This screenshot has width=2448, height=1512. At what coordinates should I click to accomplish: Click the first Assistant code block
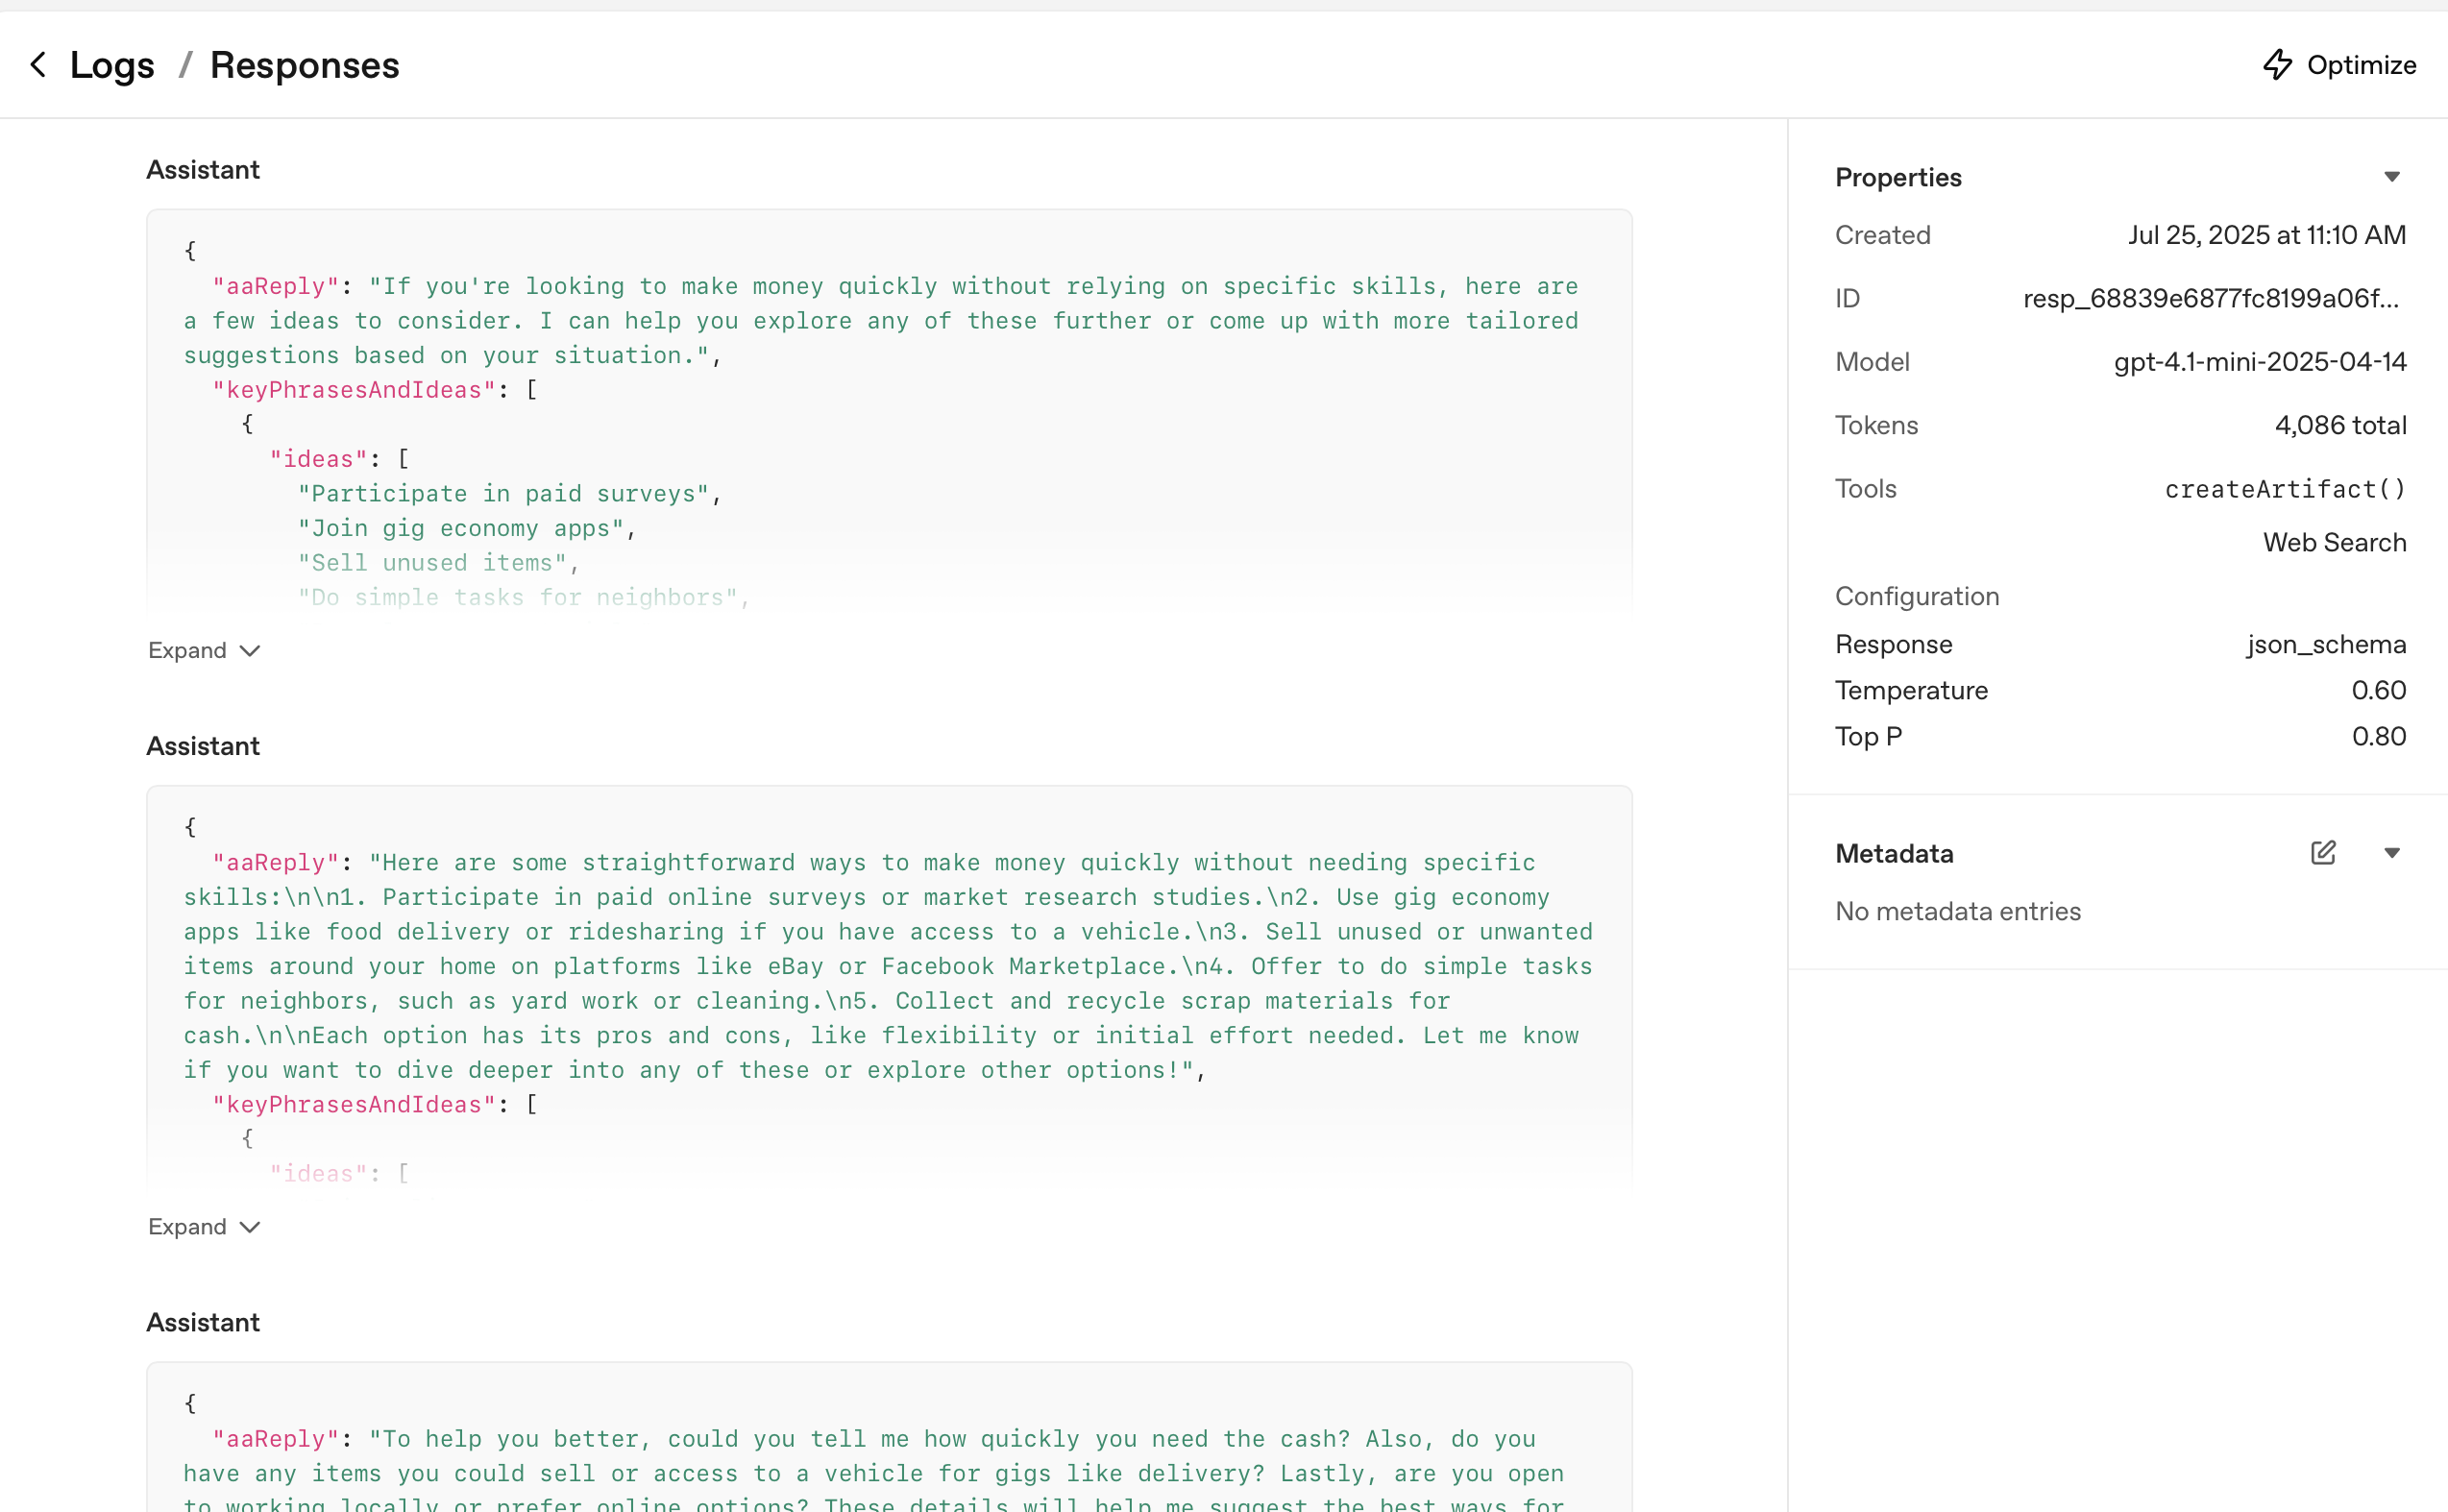coord(888,410)
